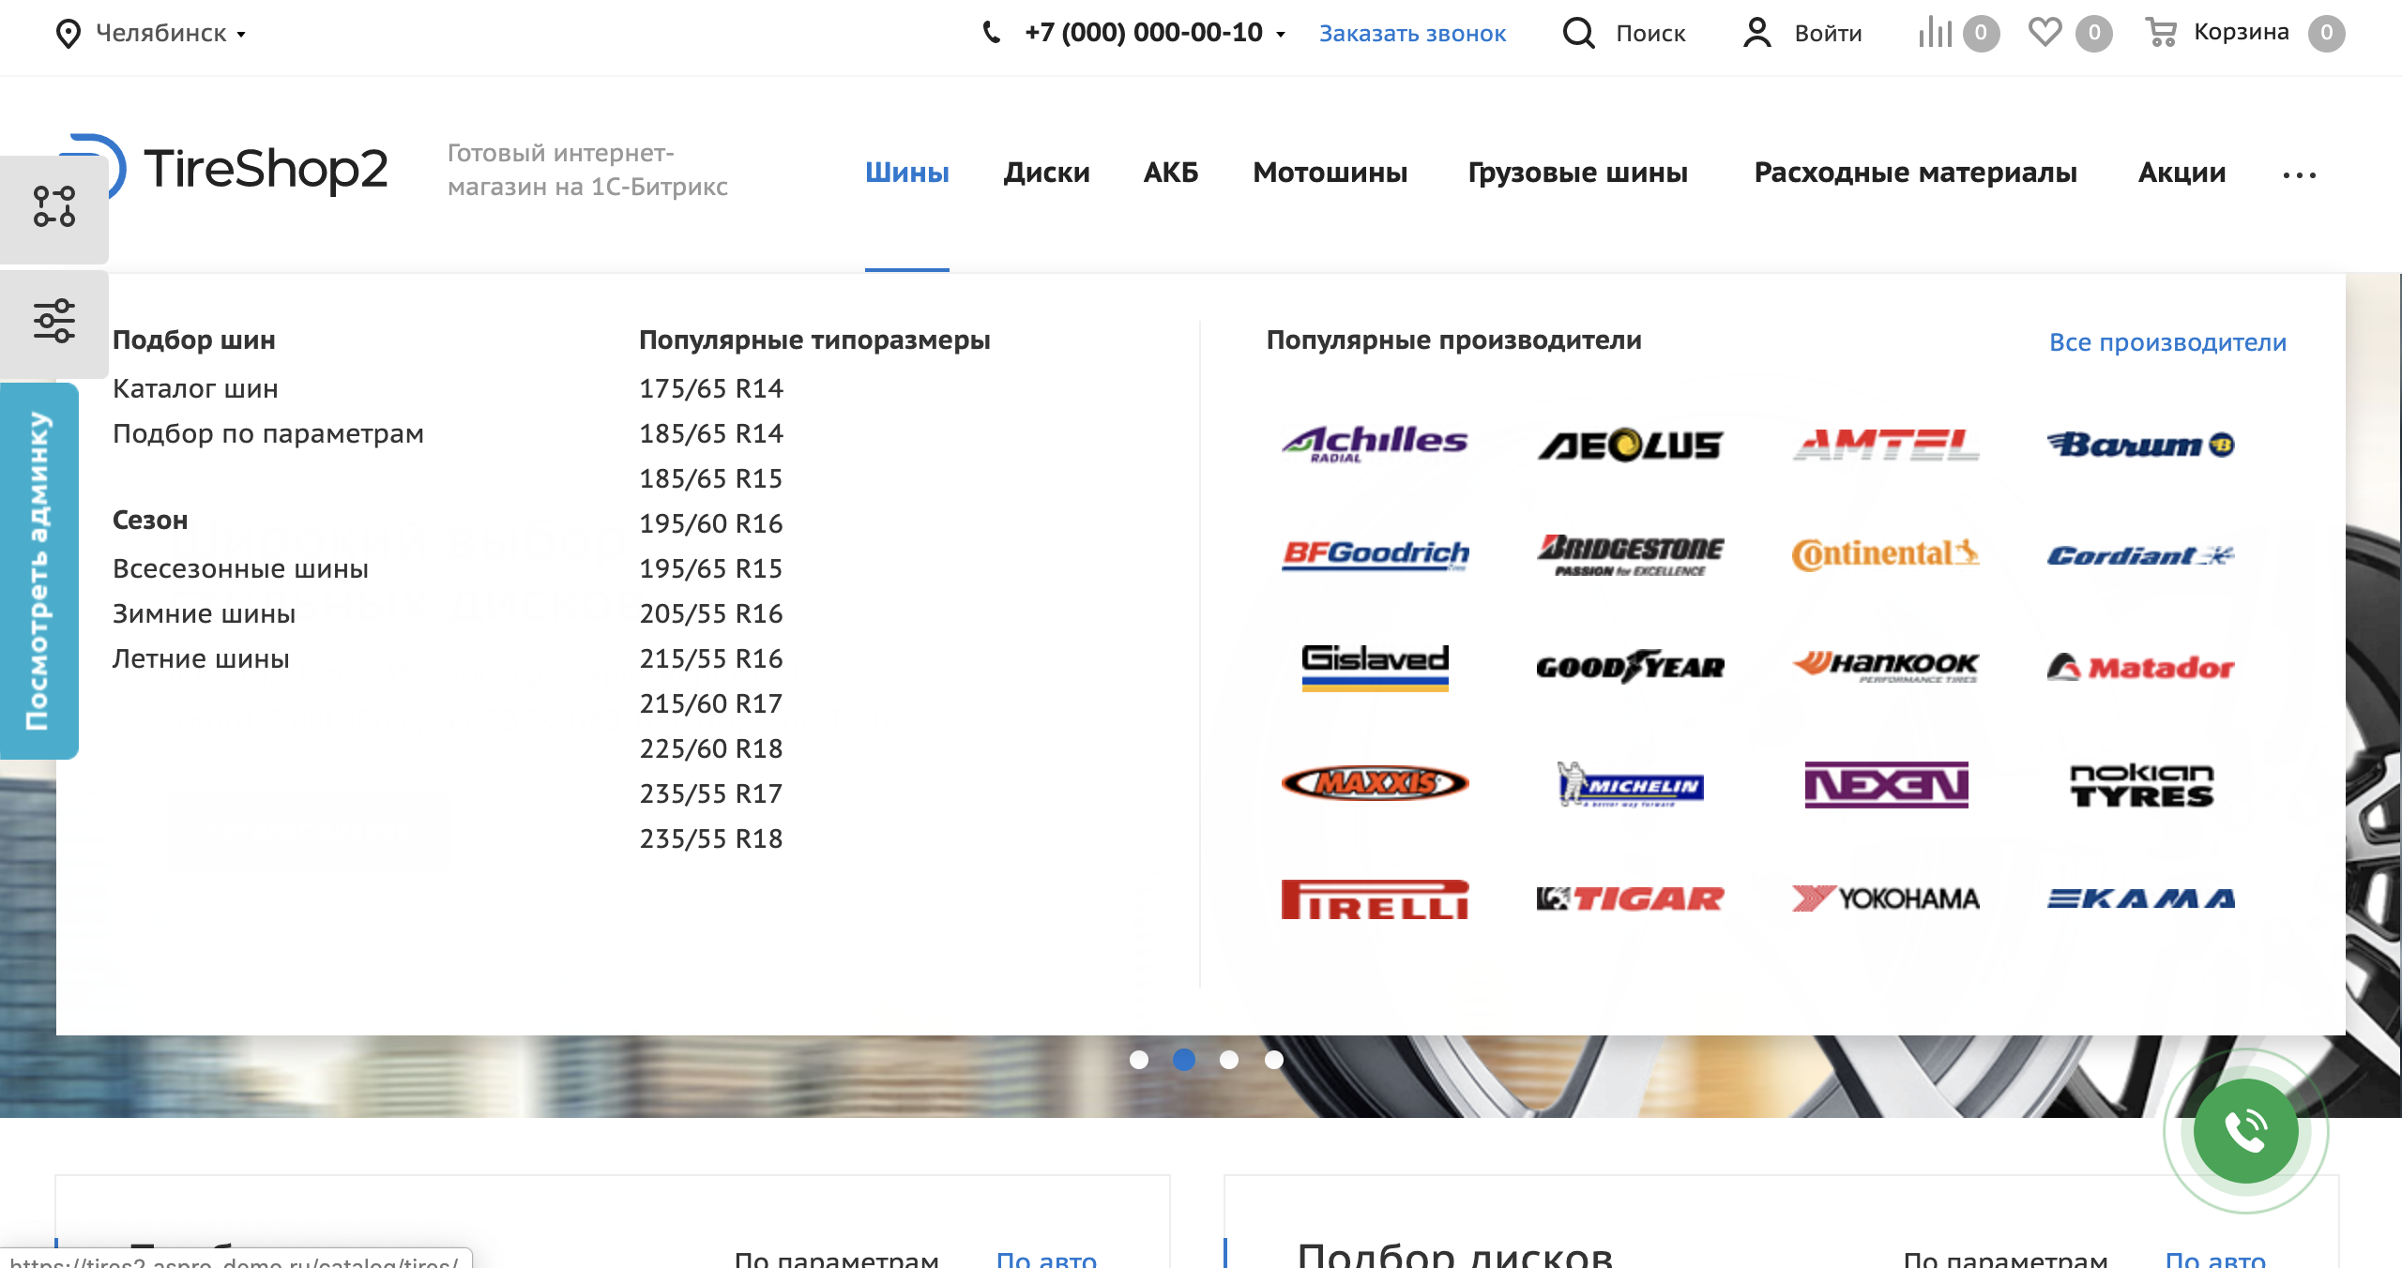Select the Maxxis brand logo
The image size is (2402, 1268).
(1375, 783)
